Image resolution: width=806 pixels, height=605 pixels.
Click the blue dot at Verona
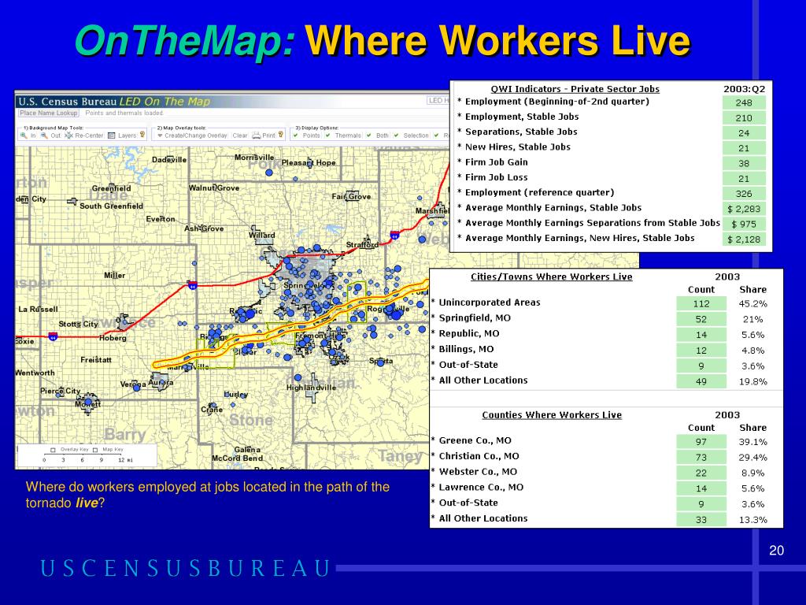pos(136,388)
